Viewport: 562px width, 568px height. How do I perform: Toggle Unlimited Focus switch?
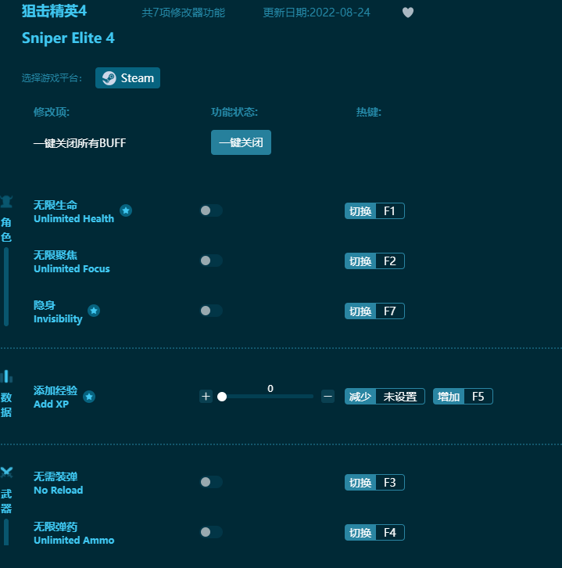[x=211, y=261]
